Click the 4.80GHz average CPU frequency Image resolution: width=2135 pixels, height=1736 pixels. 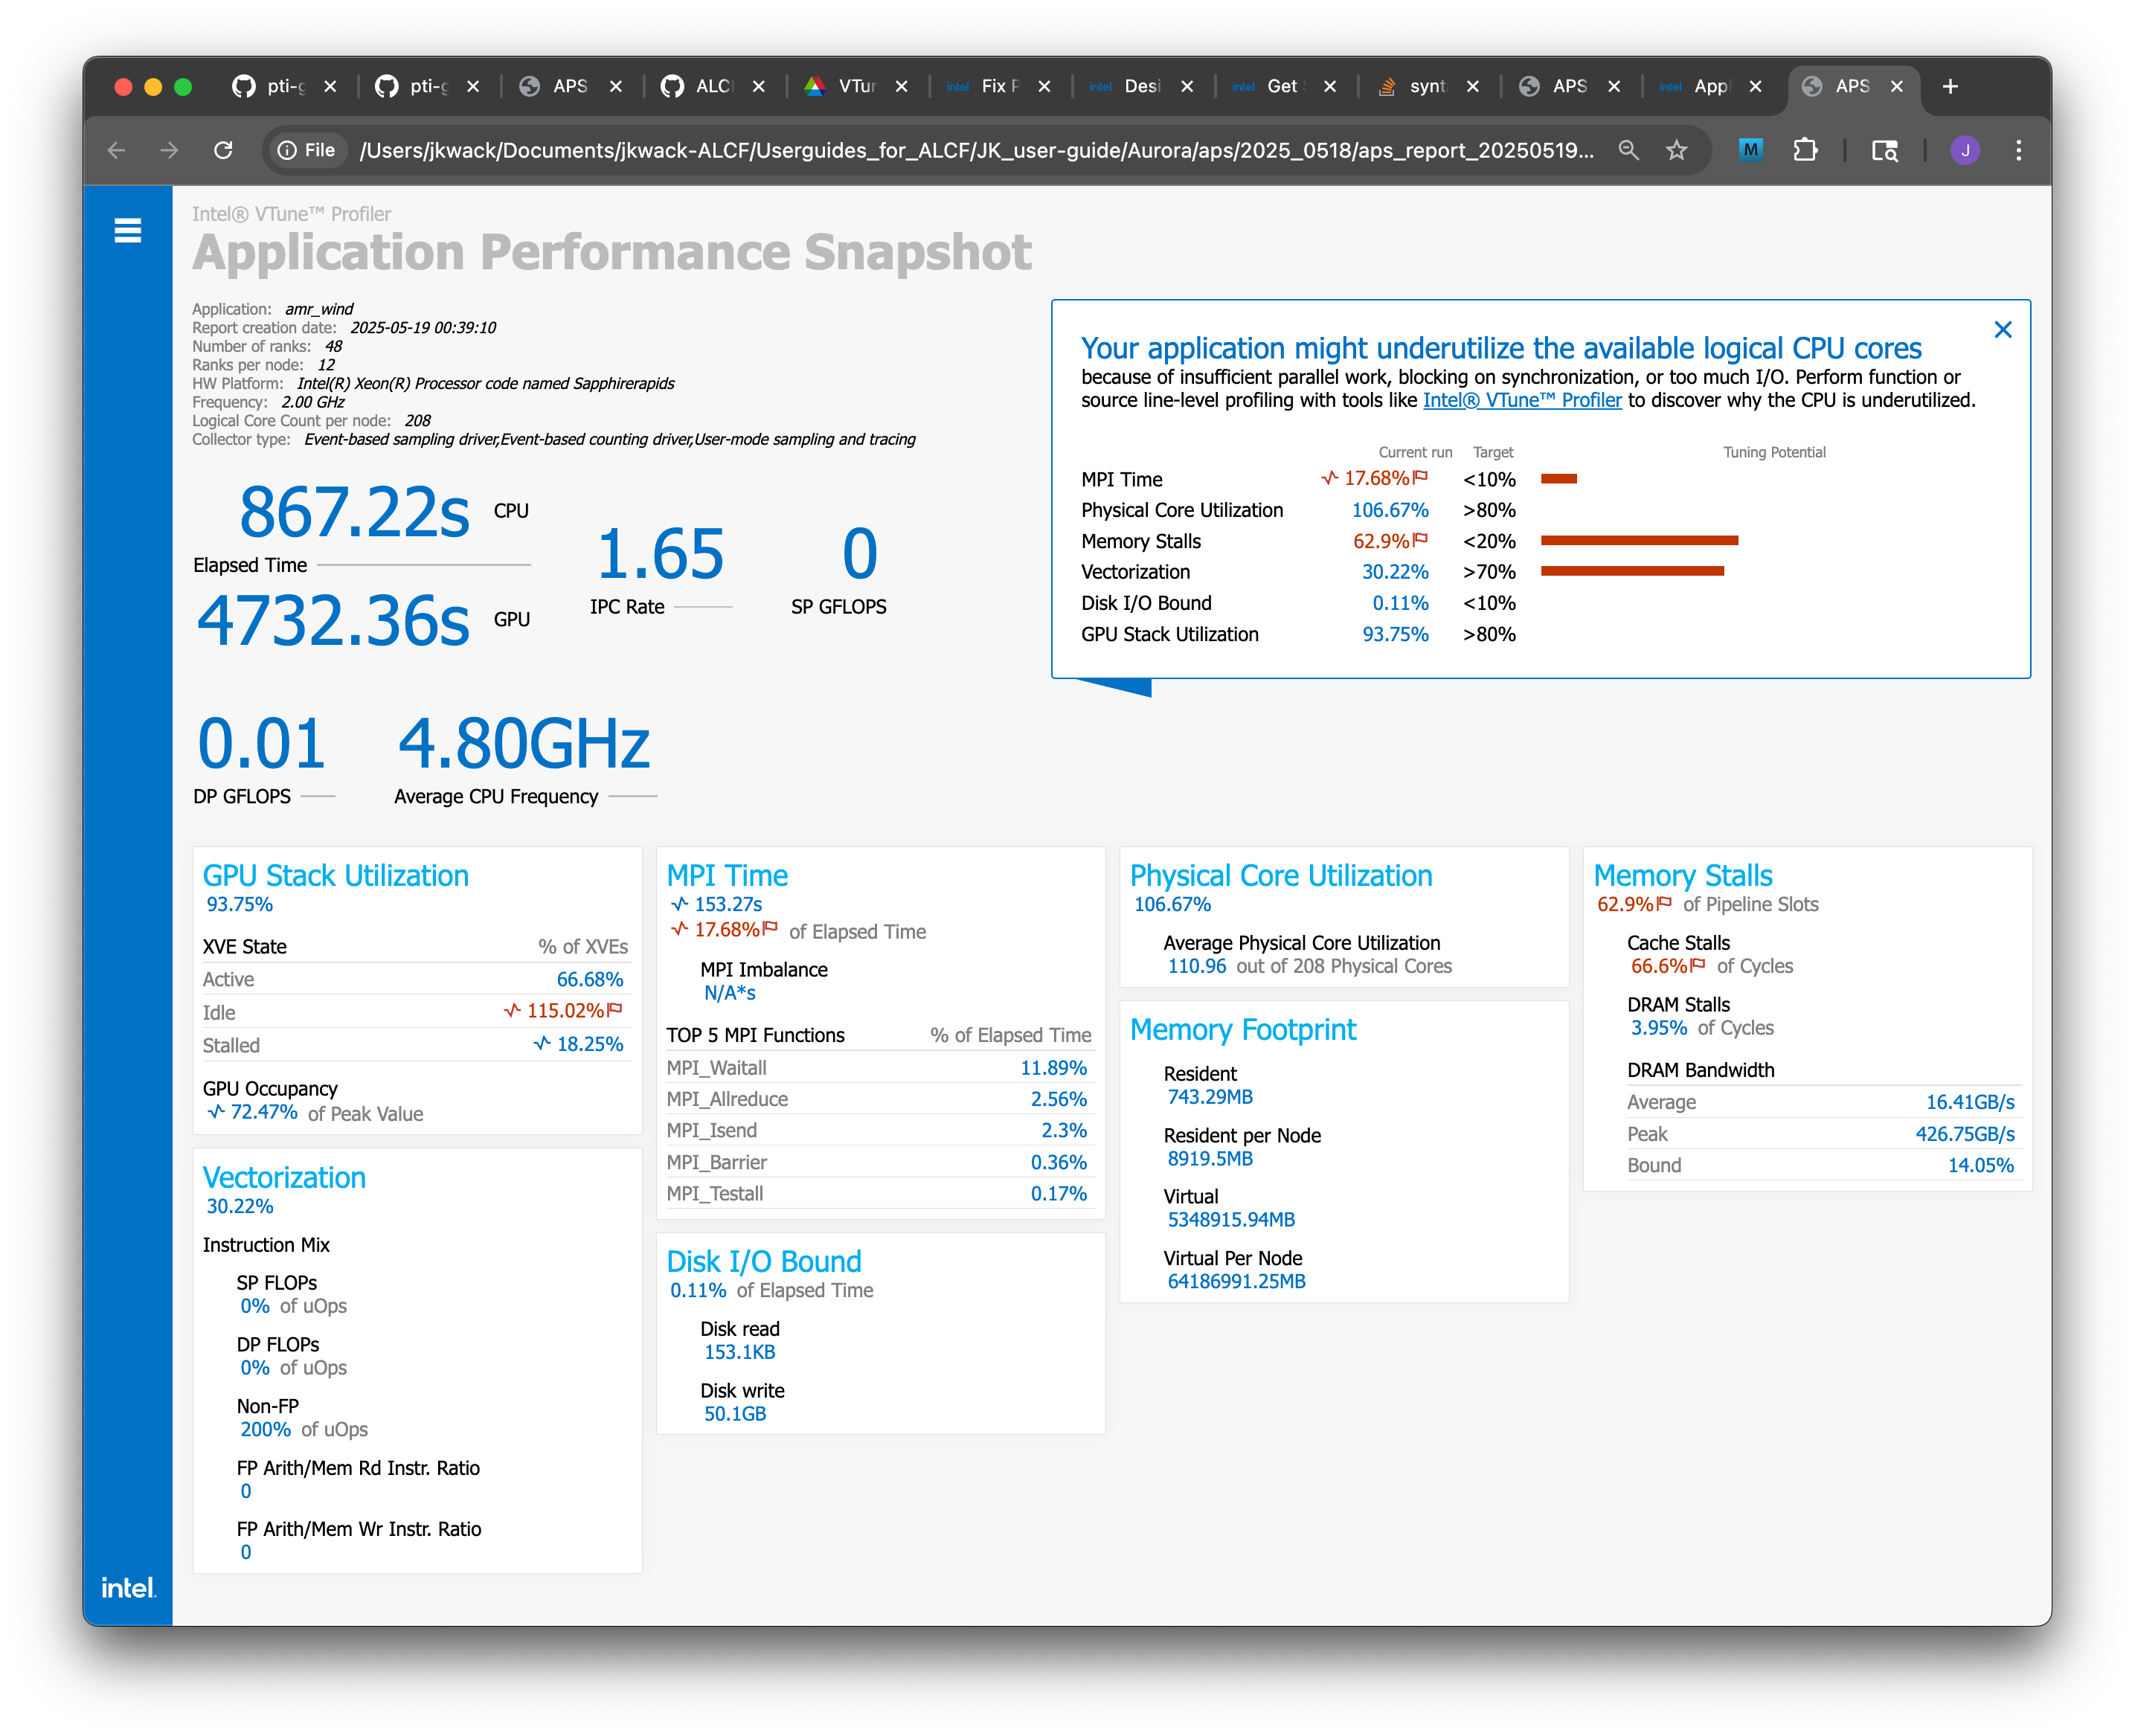[523, 743]
